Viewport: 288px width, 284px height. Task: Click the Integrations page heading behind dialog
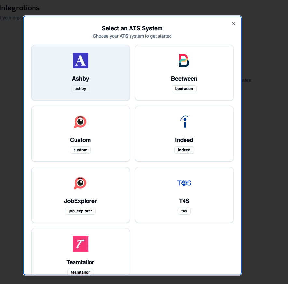point(20,8)
